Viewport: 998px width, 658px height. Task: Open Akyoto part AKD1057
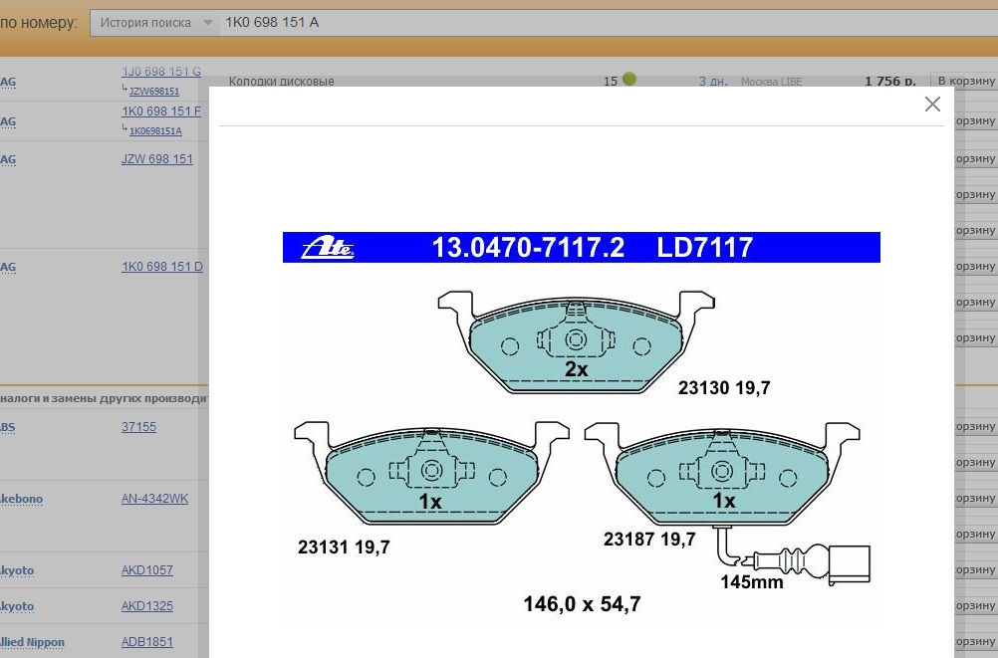(147, 570)
